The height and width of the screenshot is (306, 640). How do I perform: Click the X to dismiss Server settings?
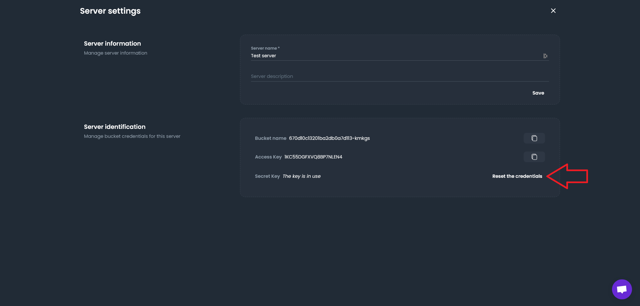[x=553, y=10]
